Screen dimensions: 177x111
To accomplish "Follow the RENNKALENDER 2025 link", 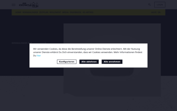I will coord(29,43).
